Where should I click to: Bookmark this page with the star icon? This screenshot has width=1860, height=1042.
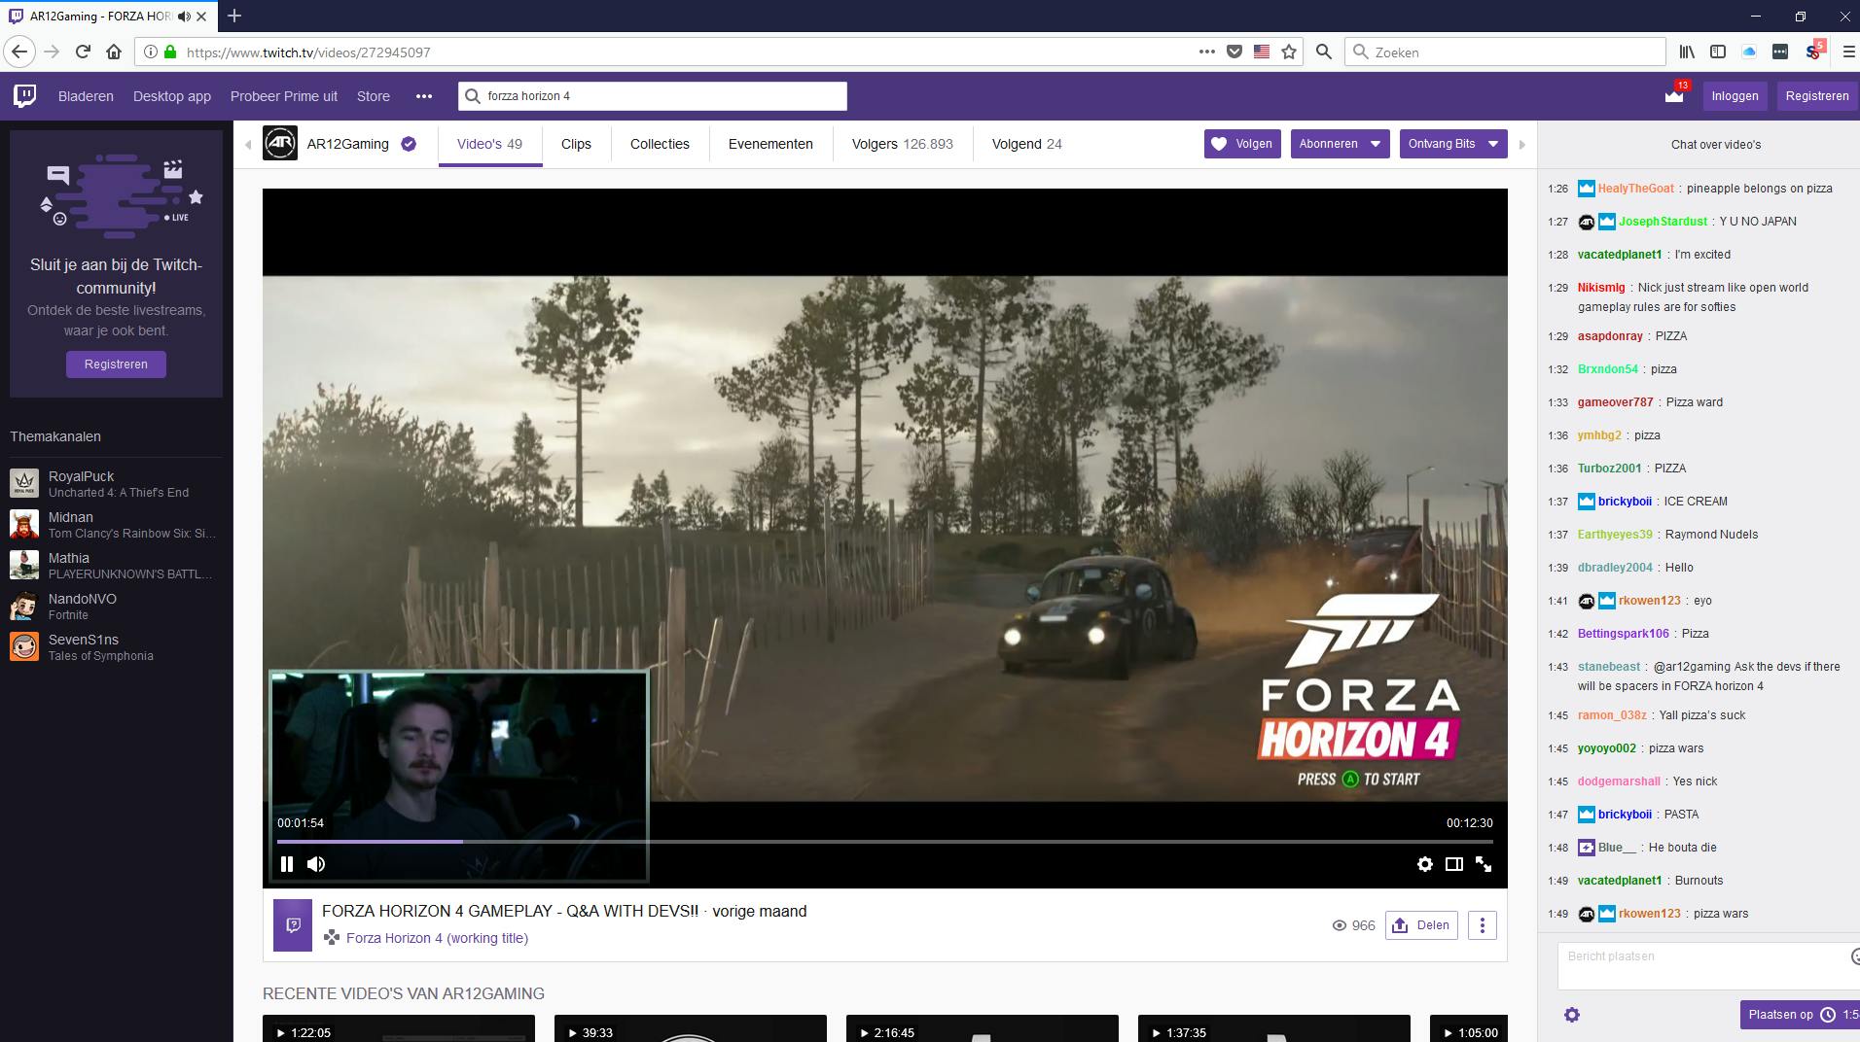1290,52
